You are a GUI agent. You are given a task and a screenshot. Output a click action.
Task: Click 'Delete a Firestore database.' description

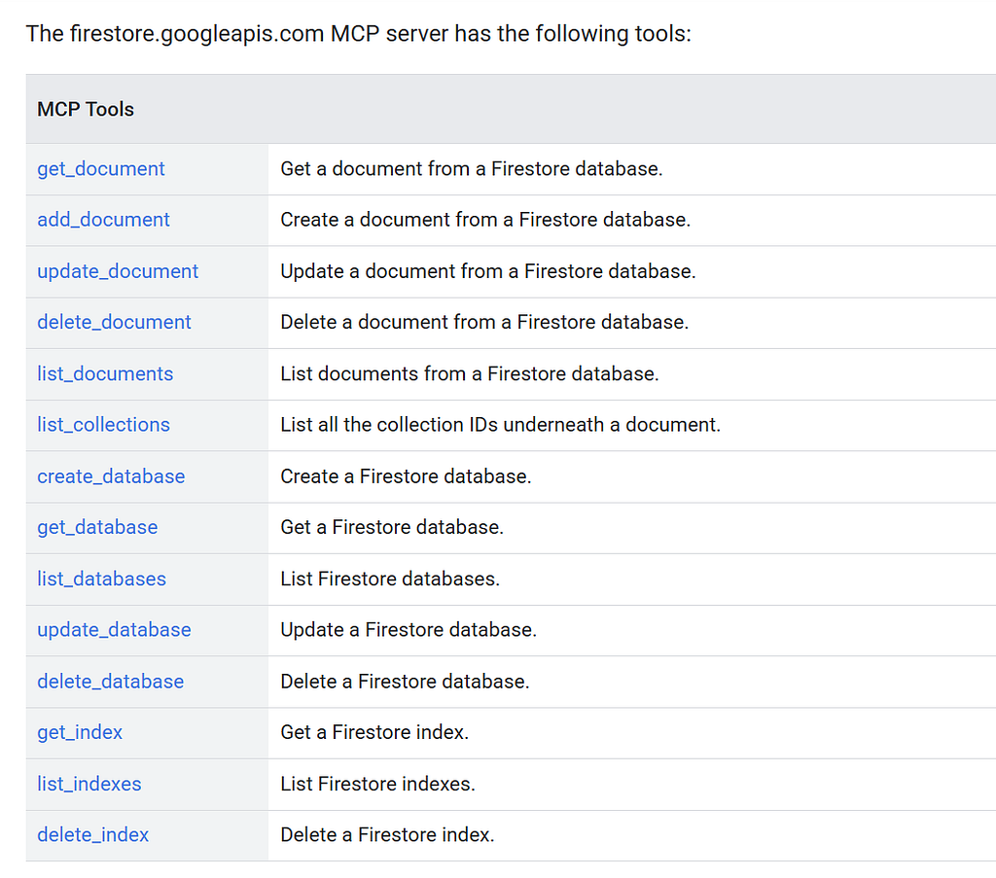click(405, 682)
